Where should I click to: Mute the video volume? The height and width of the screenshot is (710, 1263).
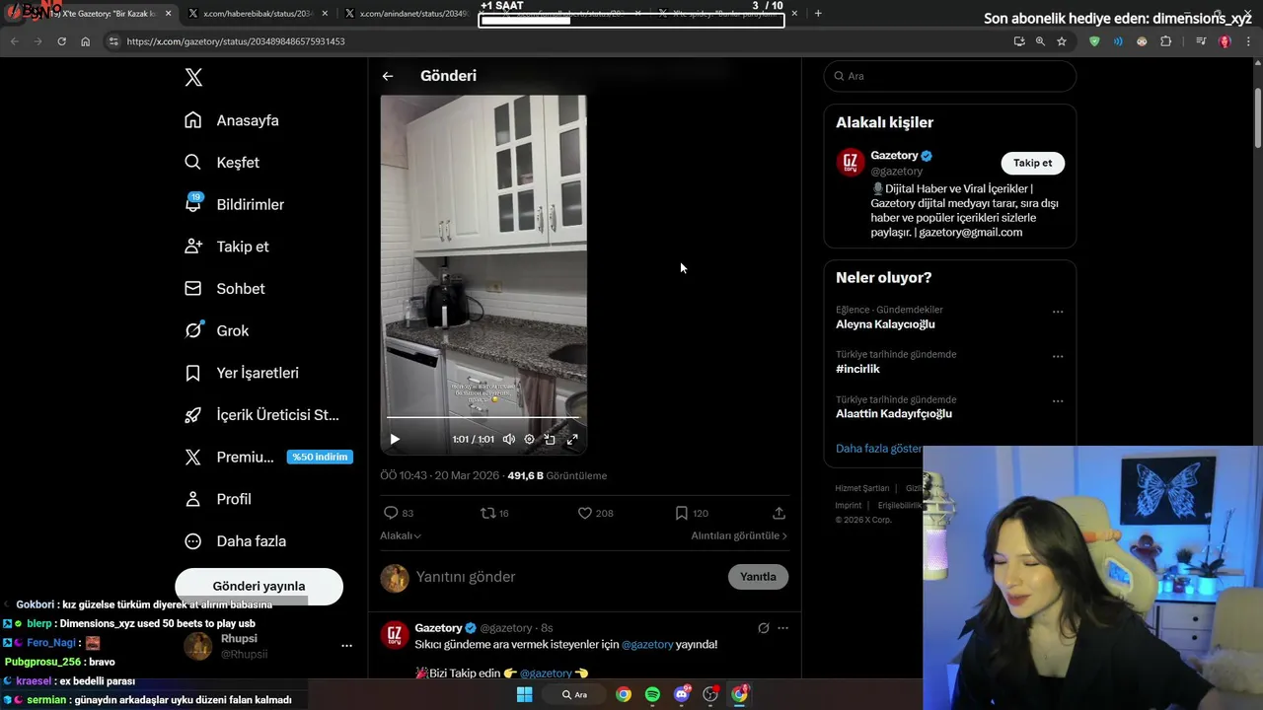(x=509, y=440)
